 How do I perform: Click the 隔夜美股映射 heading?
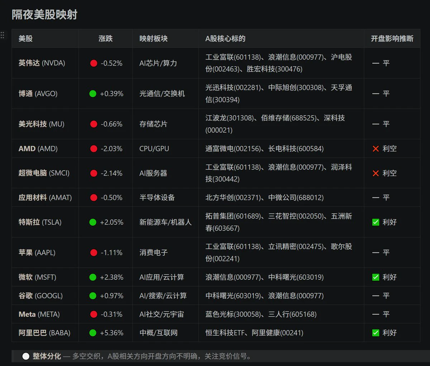click(44, 15)
